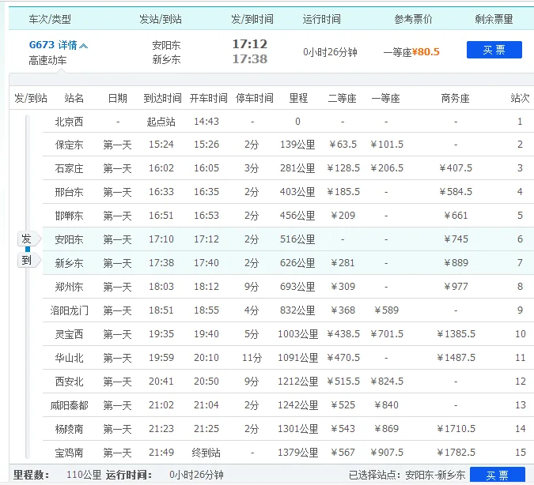Click the 到 arrival marker icon

(29, 261)
